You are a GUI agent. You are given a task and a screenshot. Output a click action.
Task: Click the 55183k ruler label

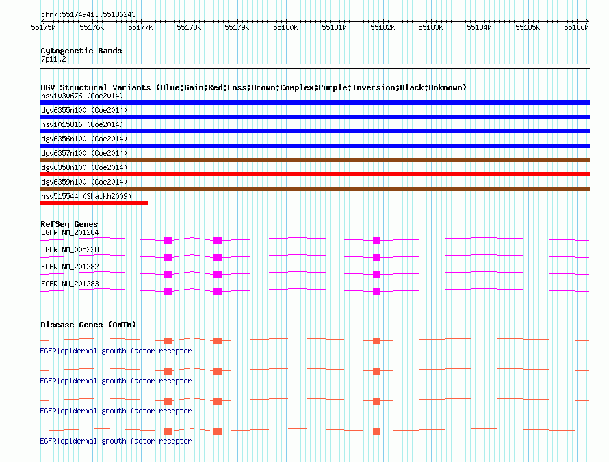[x=430, y=27]
